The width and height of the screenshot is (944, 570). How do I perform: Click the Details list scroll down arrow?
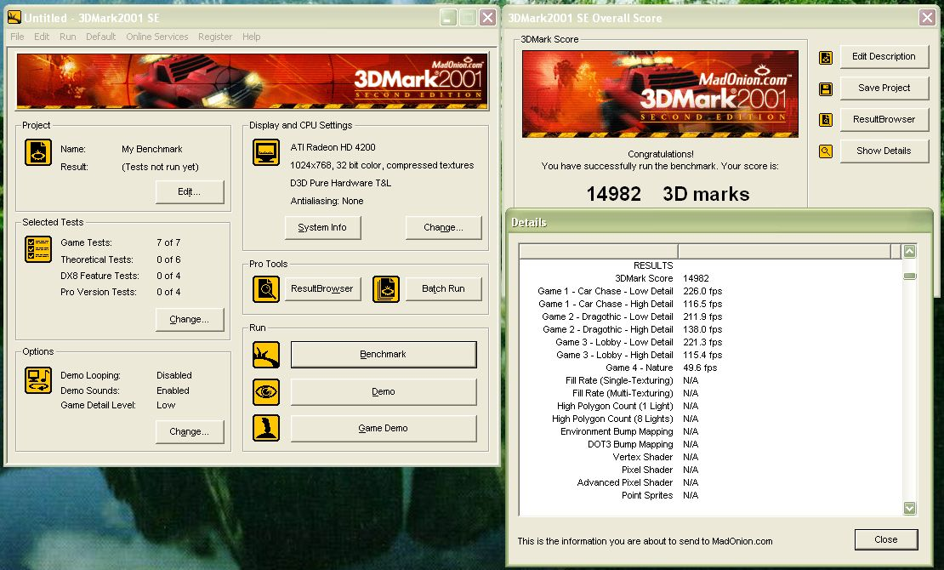pyautogui.click(x=910, y=508)
